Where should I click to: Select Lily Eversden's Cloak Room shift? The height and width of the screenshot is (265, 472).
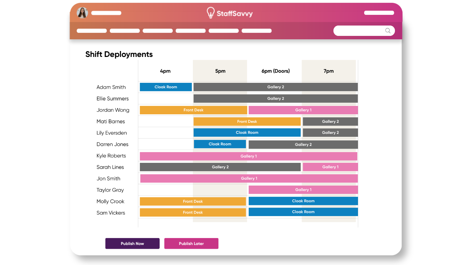tap(247, 132)
